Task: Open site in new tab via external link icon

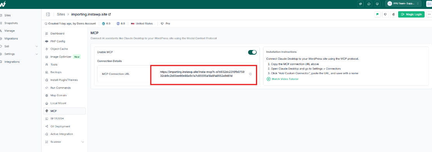Action: (110, 14)
